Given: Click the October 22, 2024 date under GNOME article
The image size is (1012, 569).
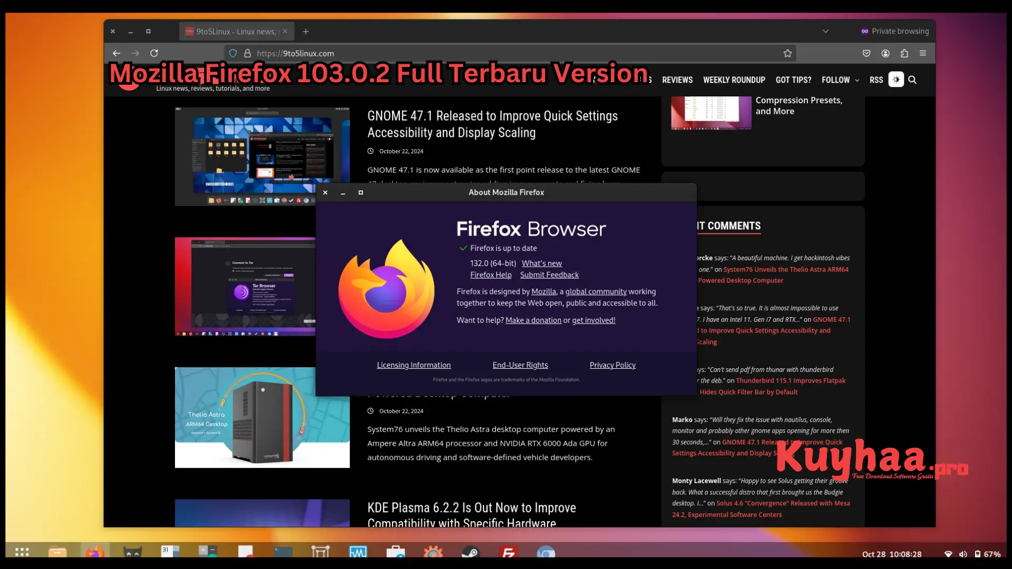Looking at the screenshot, I should coord(401,151).
